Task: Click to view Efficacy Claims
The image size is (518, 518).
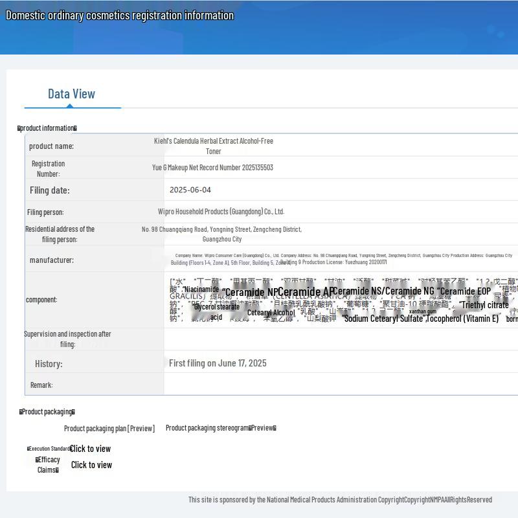Action: point(91,465)
